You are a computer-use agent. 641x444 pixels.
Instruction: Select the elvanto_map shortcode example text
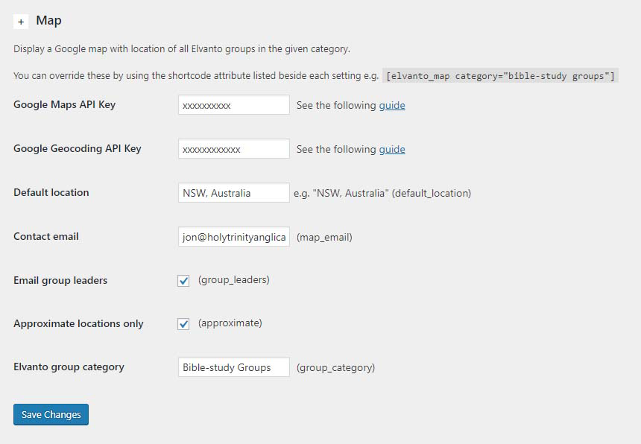pos(500,76)
